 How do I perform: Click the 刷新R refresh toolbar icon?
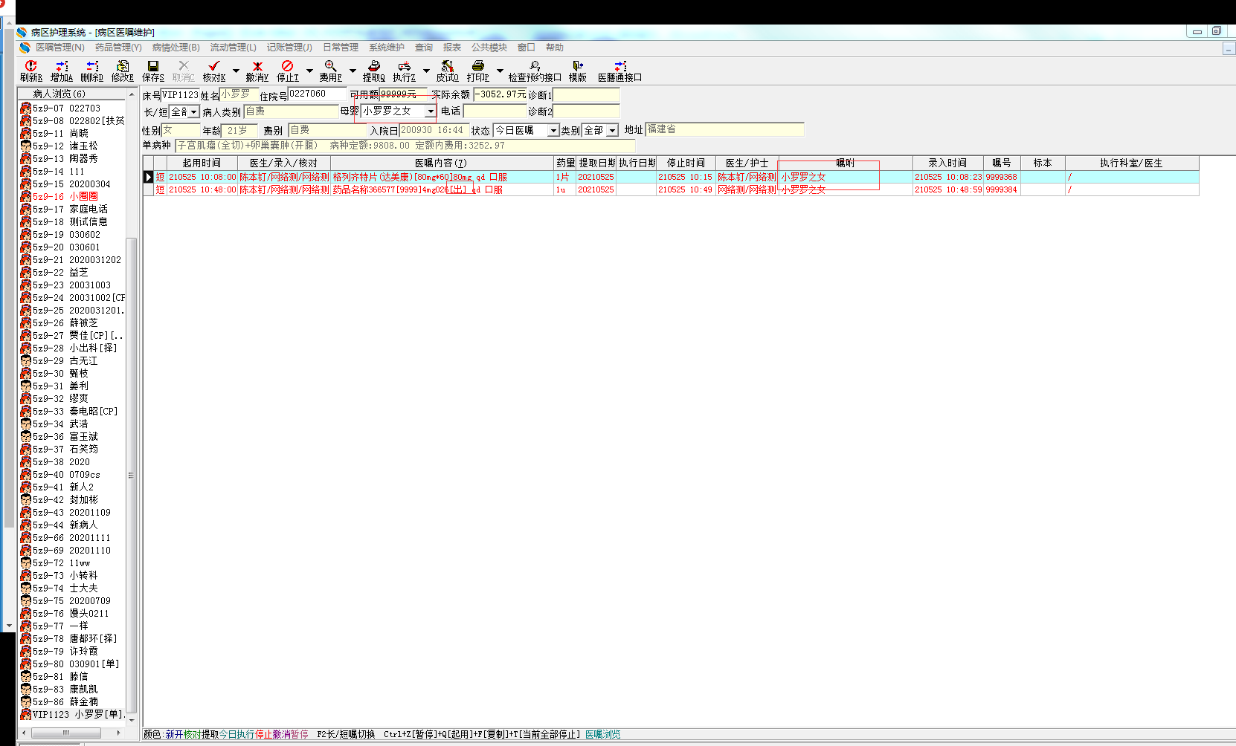[30, 71]
